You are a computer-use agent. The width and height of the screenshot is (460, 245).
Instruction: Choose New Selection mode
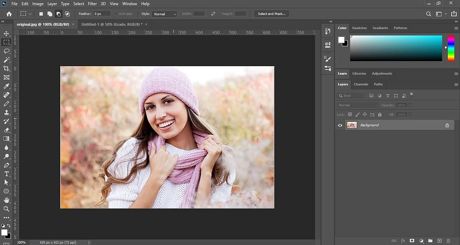pyautogui.click(x=41, y=14)
